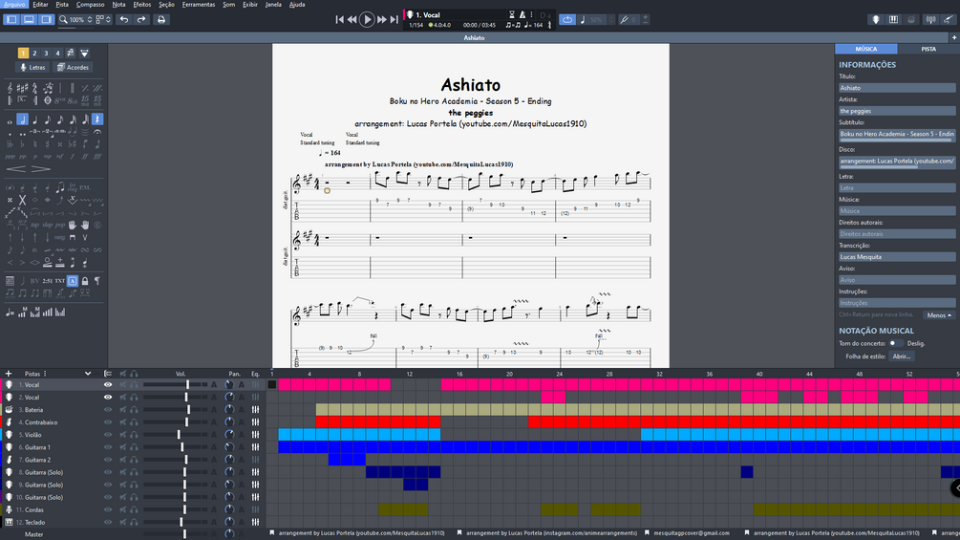The height and width of the screenshot is (540, 960).
Task: Undo the last action
Action: click(123, 19)
